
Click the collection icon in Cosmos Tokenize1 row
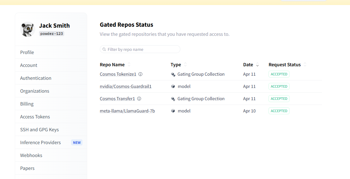pyautogui.click(x=173, y=74)
